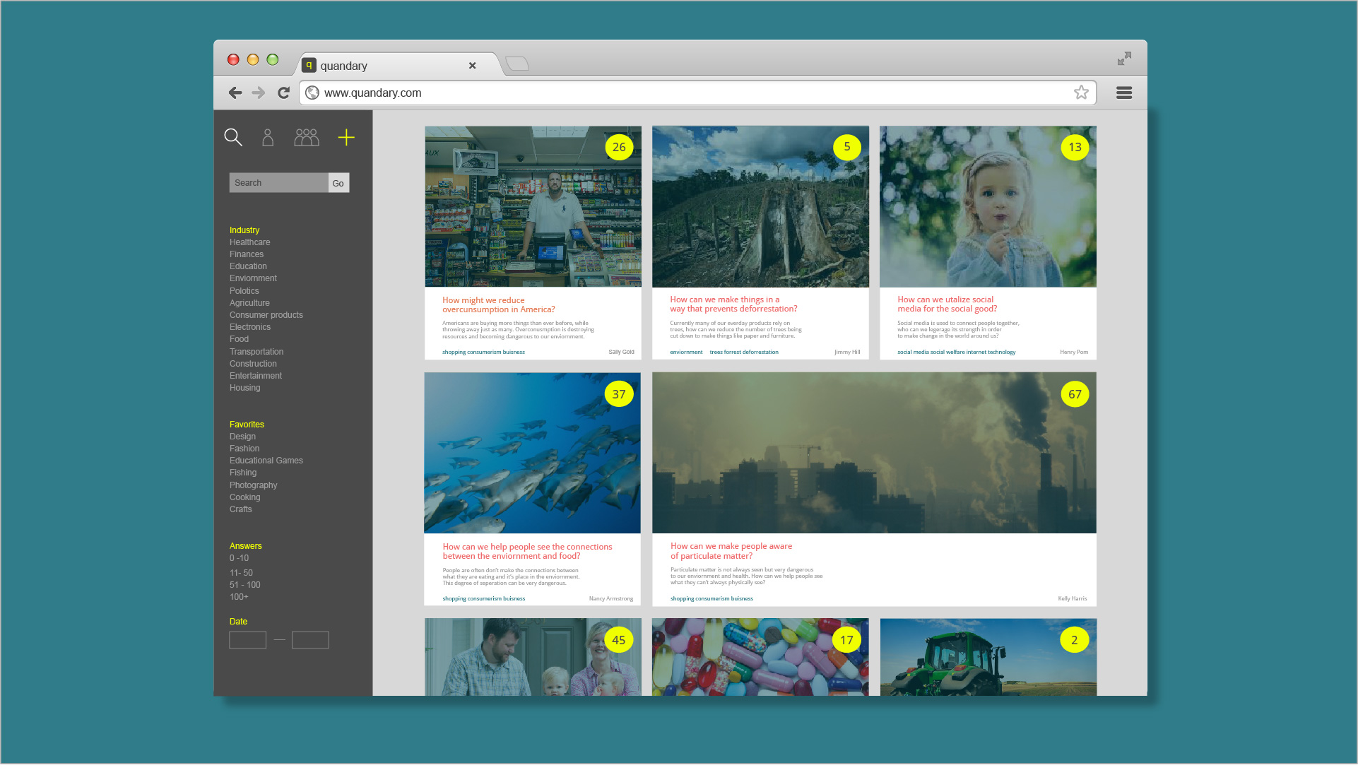This screenshot has width=1358, height=770.
Task: Open a new browser tab
Action: [x=517, y=64]
